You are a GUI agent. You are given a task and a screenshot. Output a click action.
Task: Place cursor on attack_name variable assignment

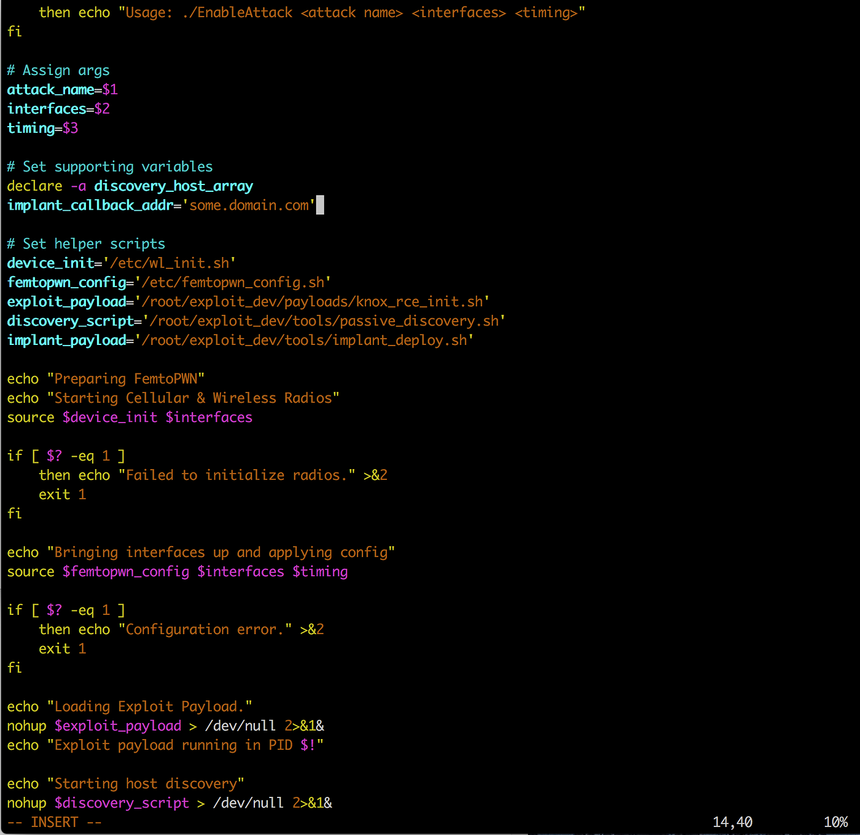click(62, 90)
